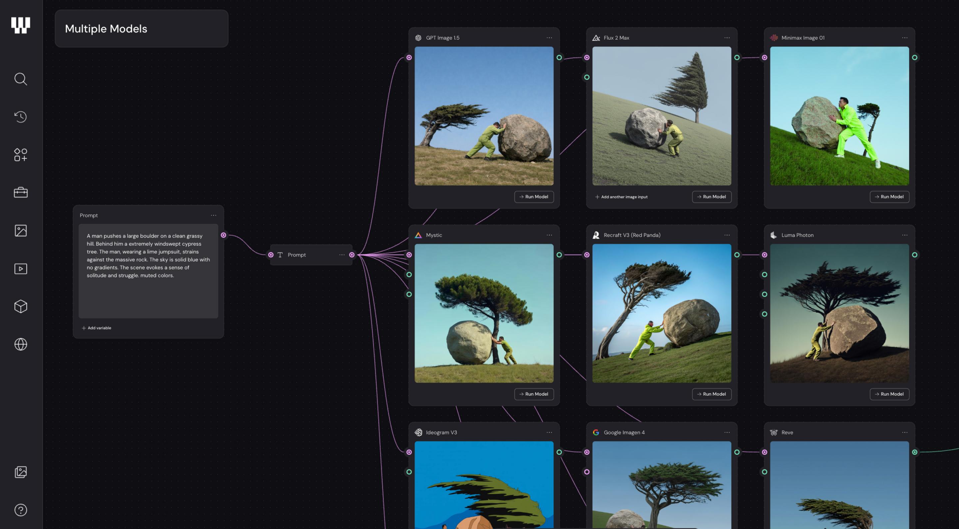Viewport: 959px width, 529px height.
Task: Click the Multiple Models title field
Action: 142,29
